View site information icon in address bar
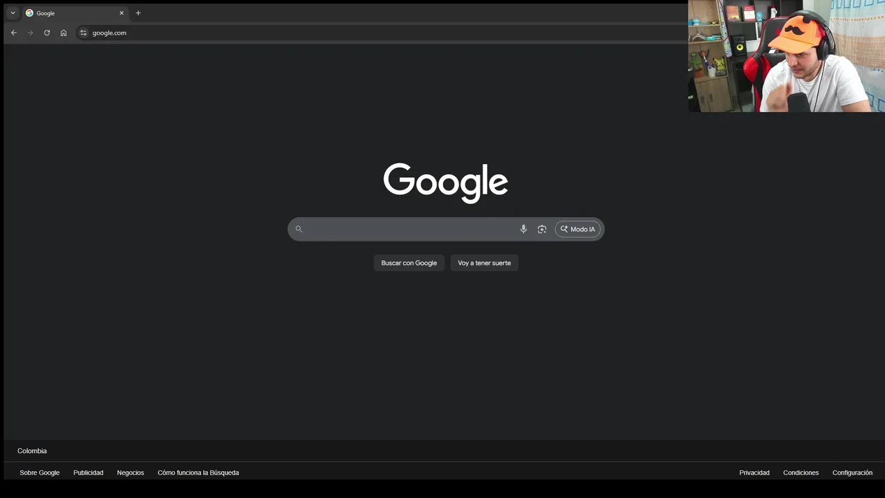The height and width of the screenshot is (498, 885). point(84,33)
